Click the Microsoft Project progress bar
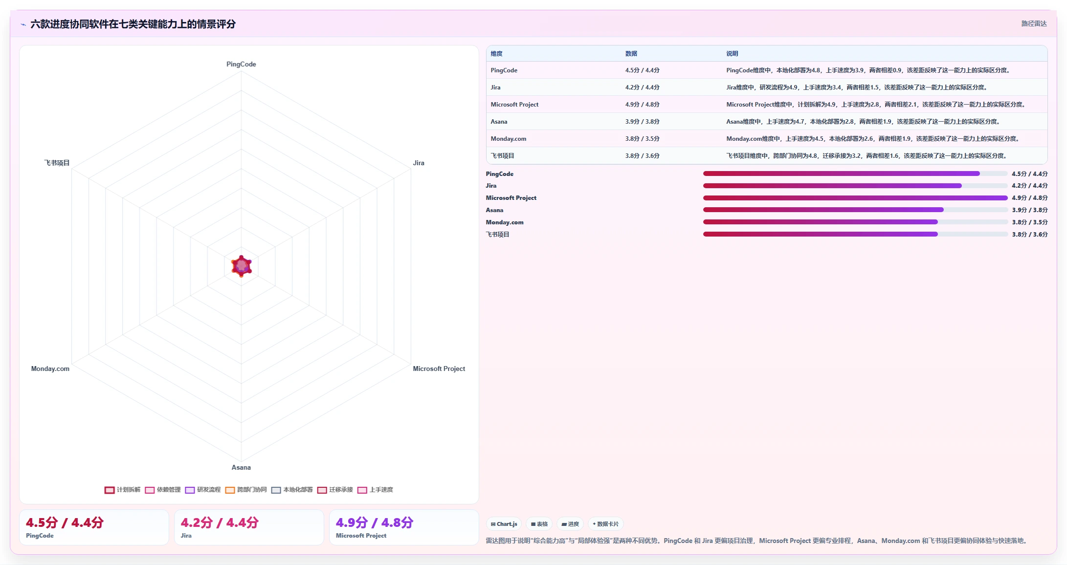The height and width of the screenshot is (565, 1067). 855,198
